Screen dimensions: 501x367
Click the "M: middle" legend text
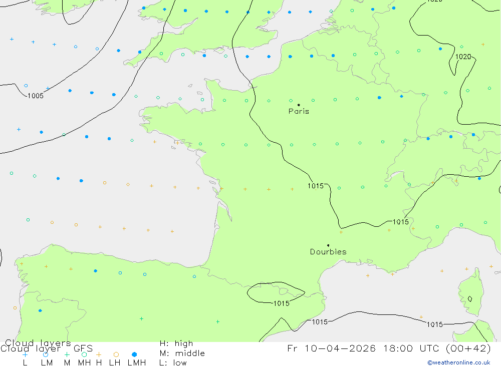tap(182, 353)
